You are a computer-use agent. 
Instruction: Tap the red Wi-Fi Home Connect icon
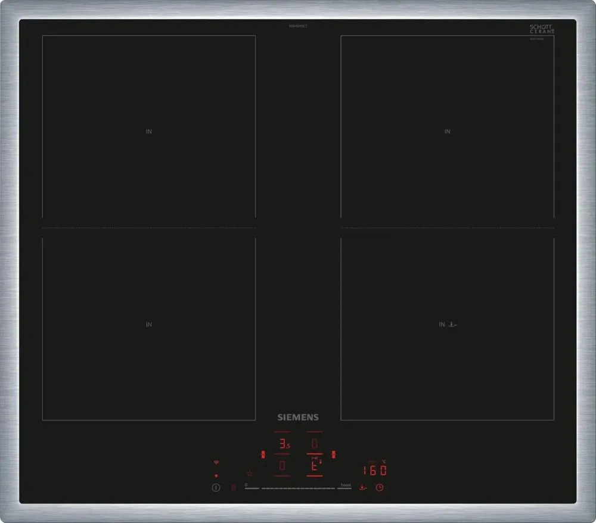(216, 462)
